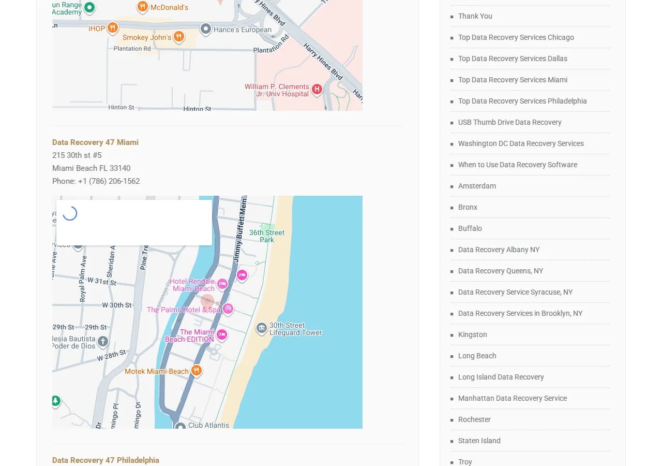
Task: Click William P. Clements hospital marker
Action: pos(317,89)
